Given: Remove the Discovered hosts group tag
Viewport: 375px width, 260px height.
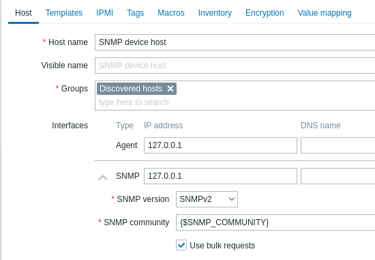Looking at the screenshot, I should point(170,89).
